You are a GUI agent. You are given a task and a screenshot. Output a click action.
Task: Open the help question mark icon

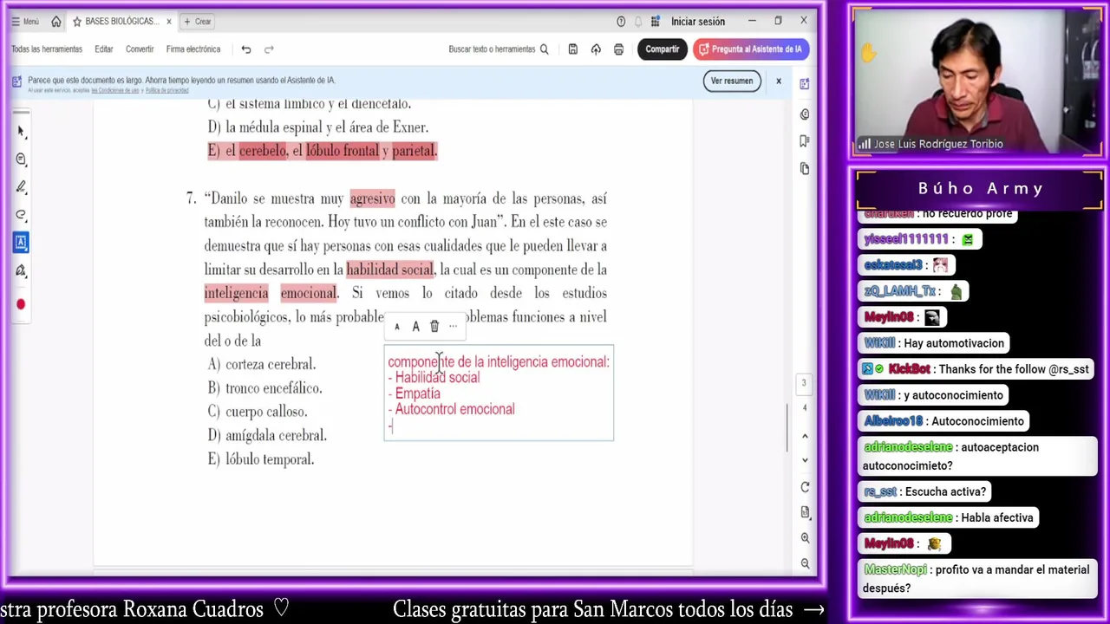(621, 22)
